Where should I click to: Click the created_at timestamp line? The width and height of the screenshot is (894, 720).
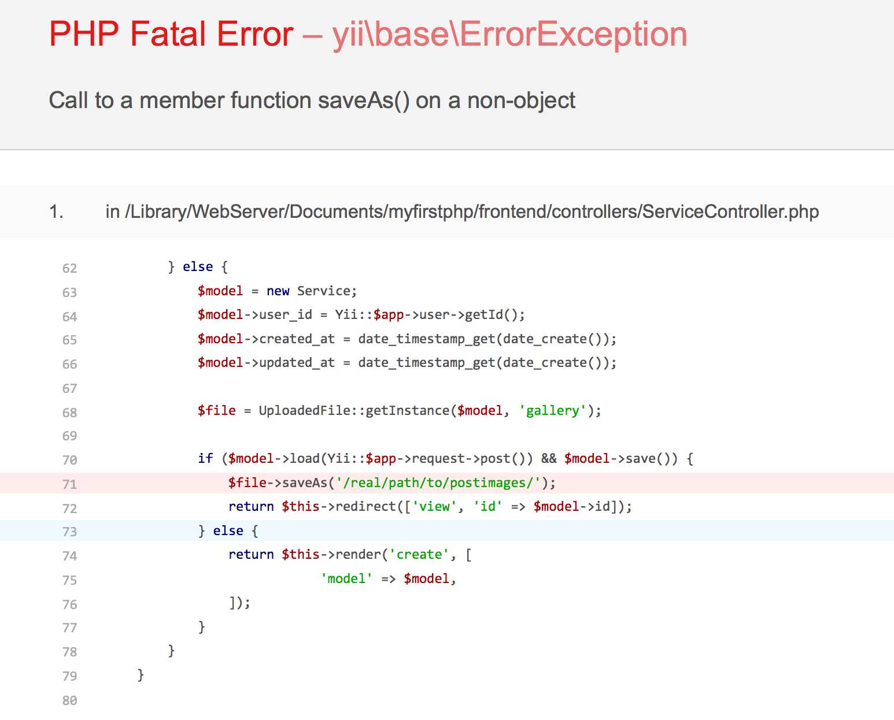(x=407, y=339)
